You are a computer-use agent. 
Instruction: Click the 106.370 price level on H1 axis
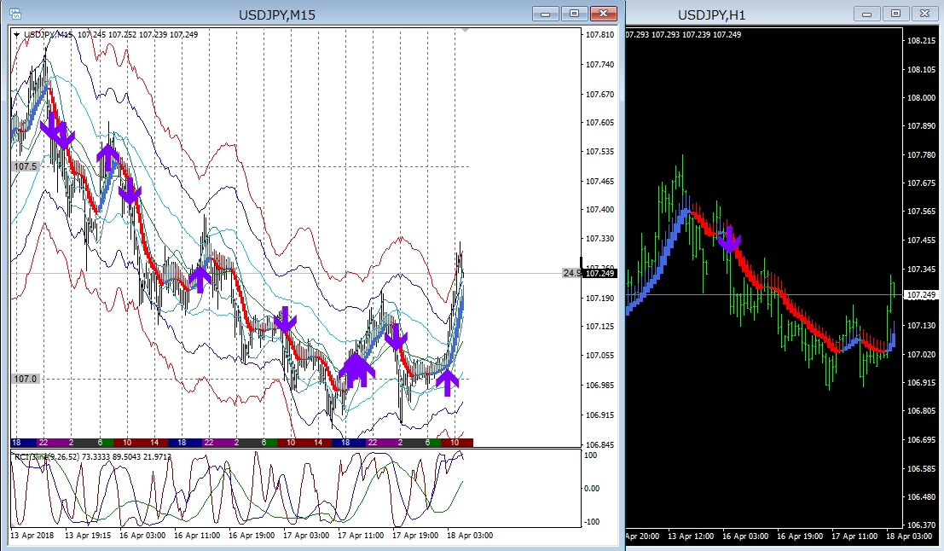921,525
